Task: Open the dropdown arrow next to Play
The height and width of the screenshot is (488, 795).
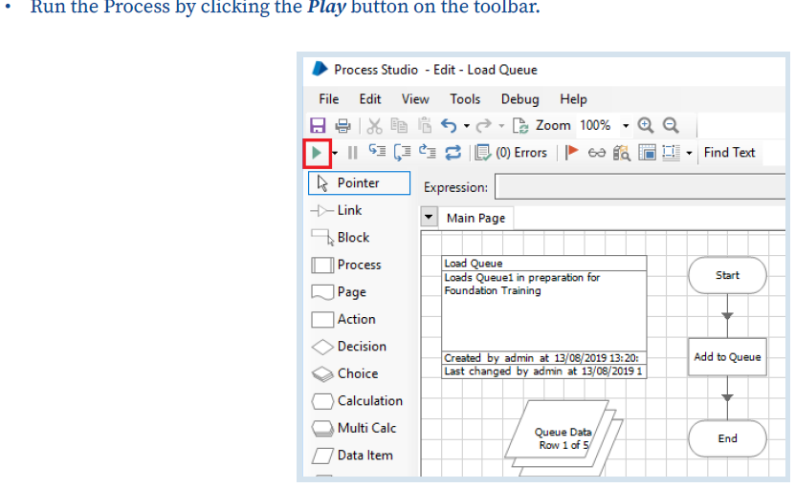Action: tap(335, 153)
